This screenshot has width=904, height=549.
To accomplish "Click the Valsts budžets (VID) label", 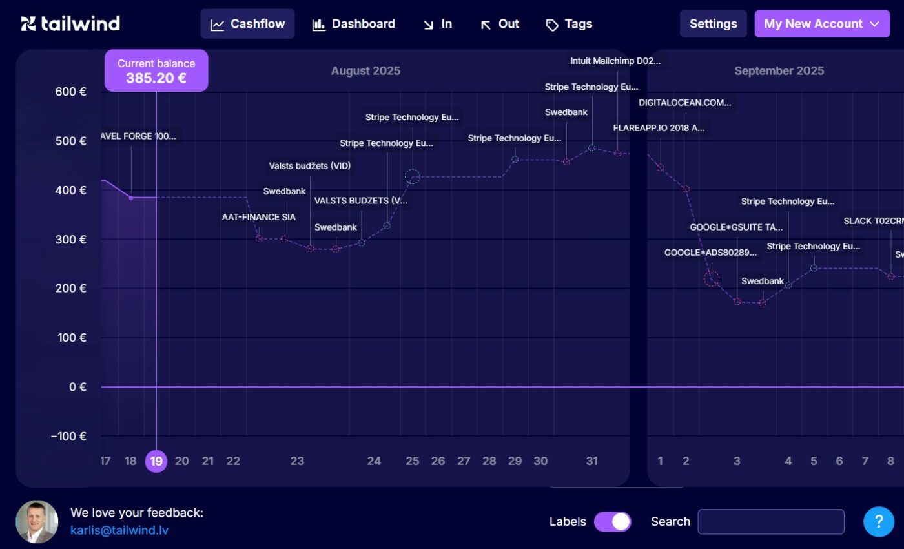I will tap(310, 166).
